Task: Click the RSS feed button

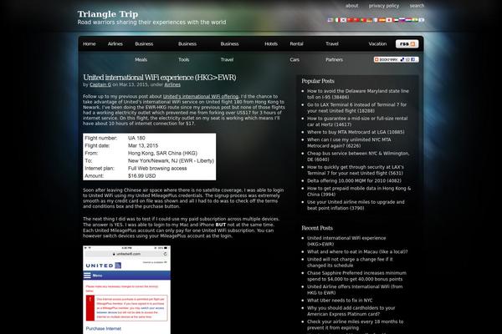Action: tap(407, 43)
